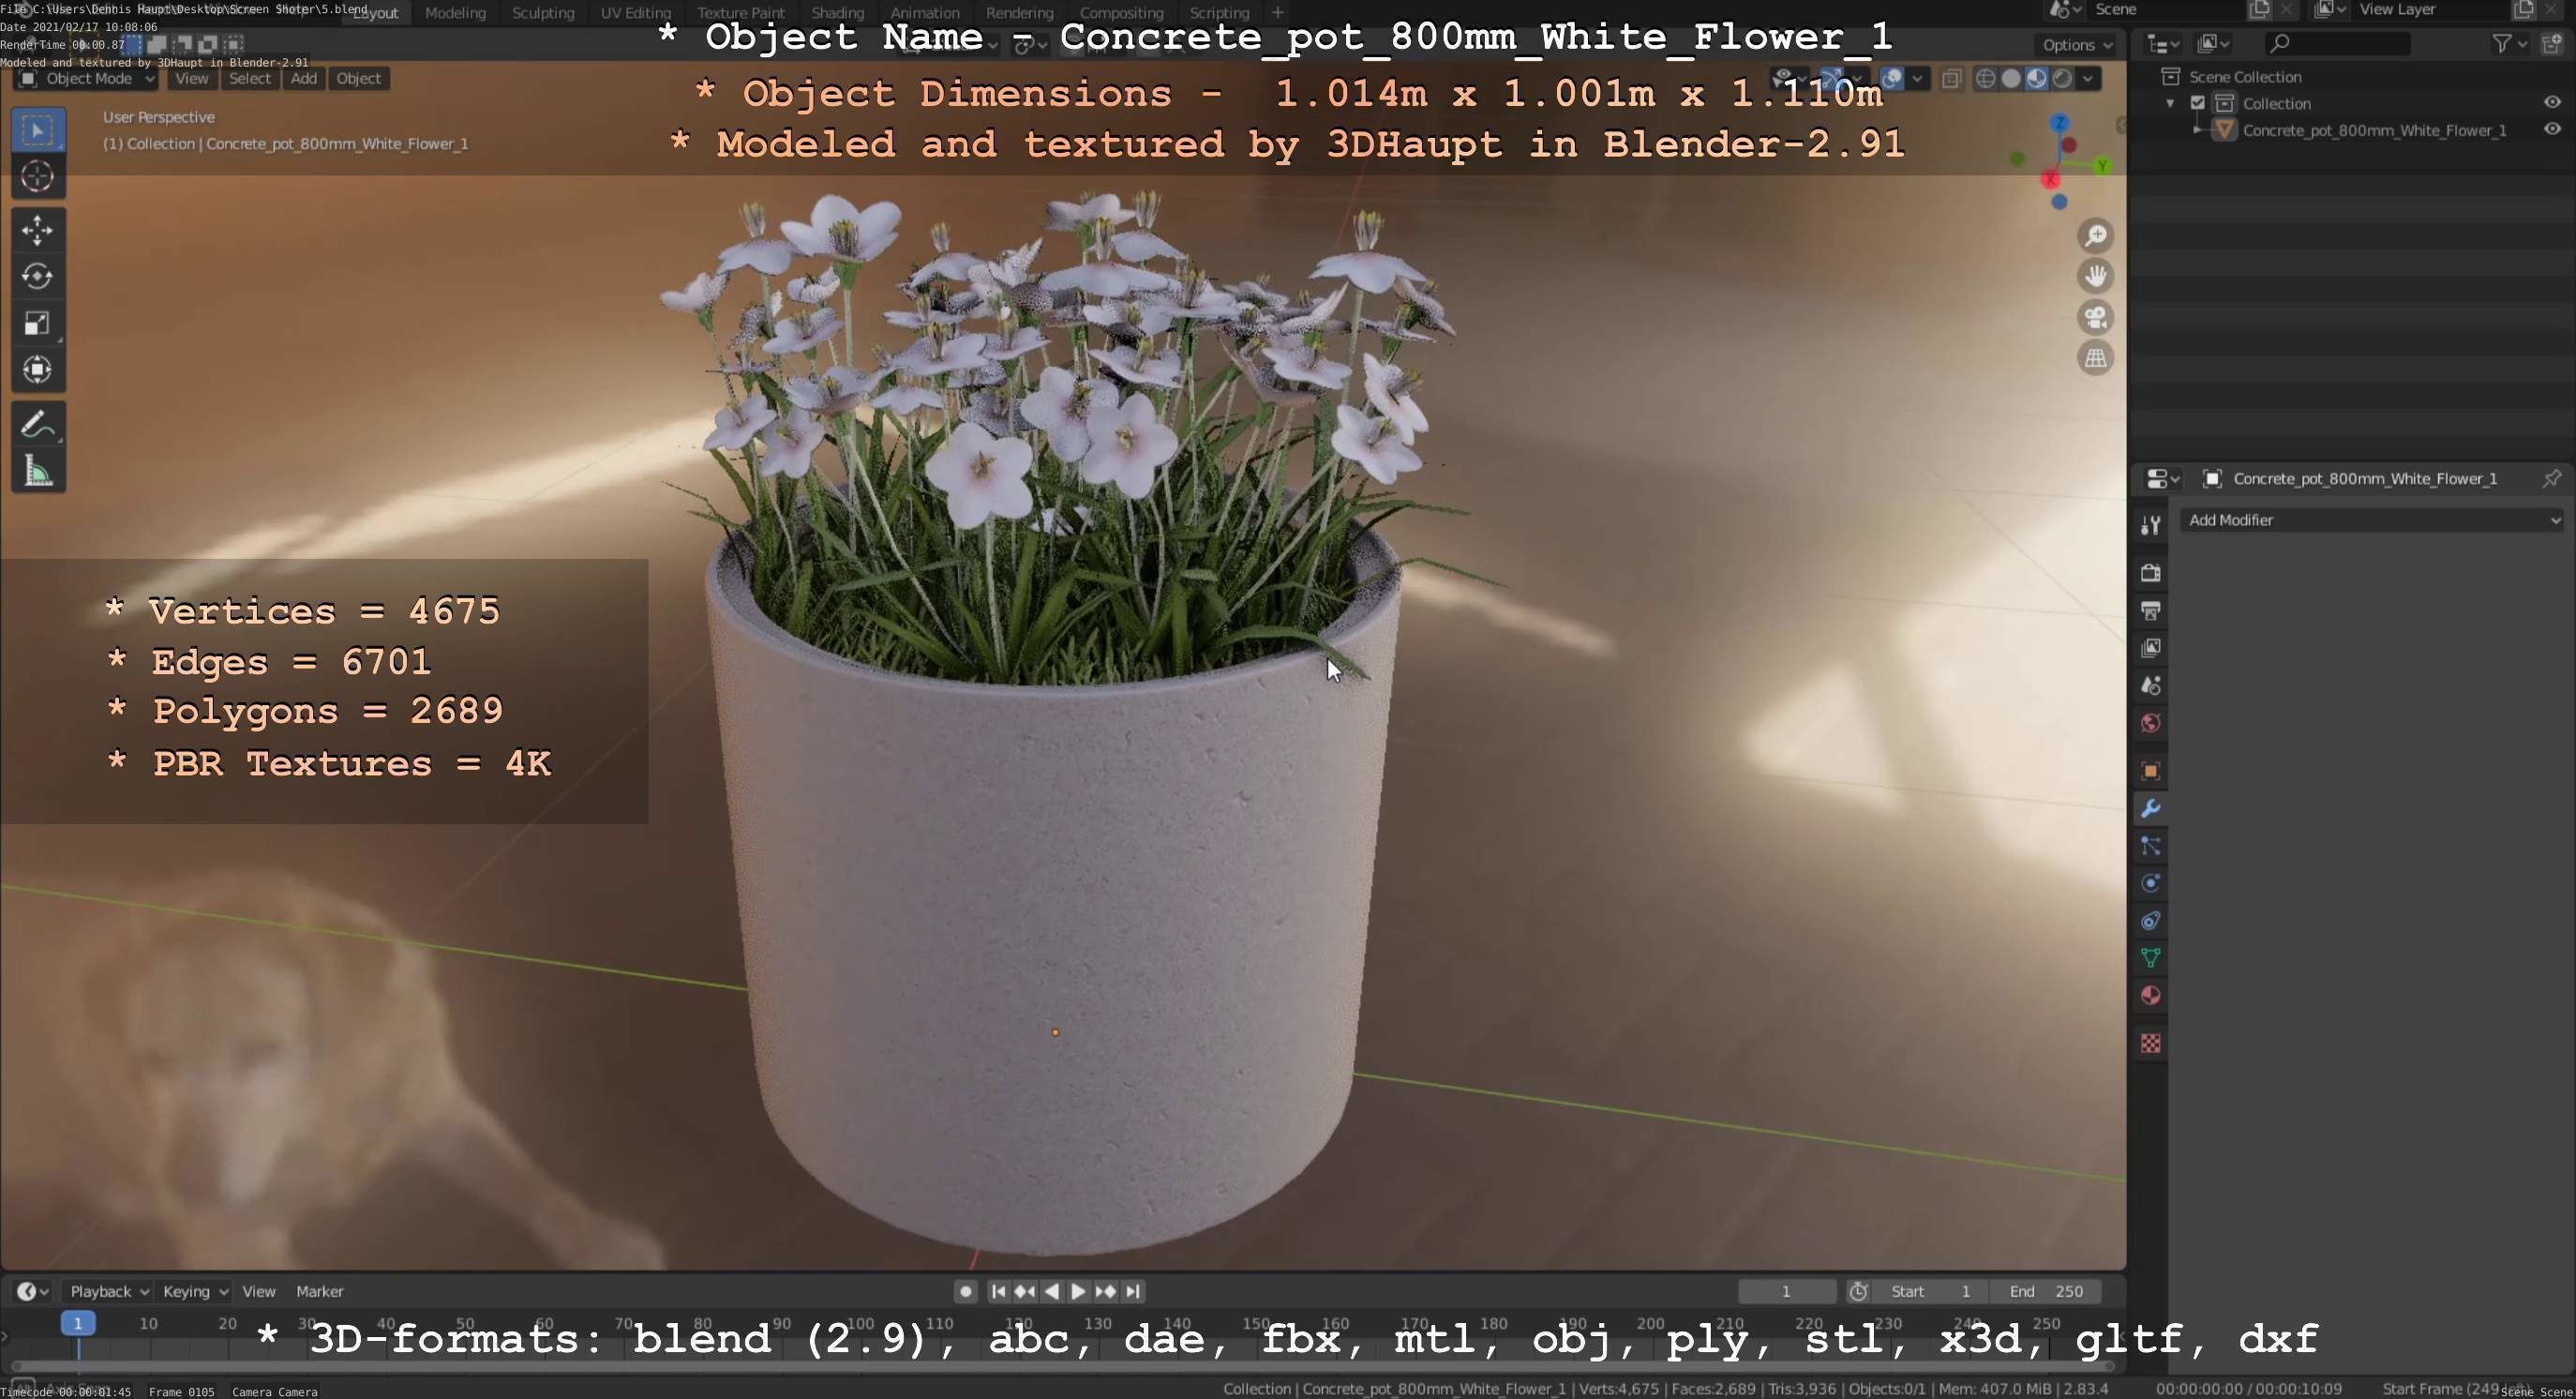This screenshot has width=2576, height=1399.
Task: Pin the properties editor context
Action: (x=2551, y=479)
